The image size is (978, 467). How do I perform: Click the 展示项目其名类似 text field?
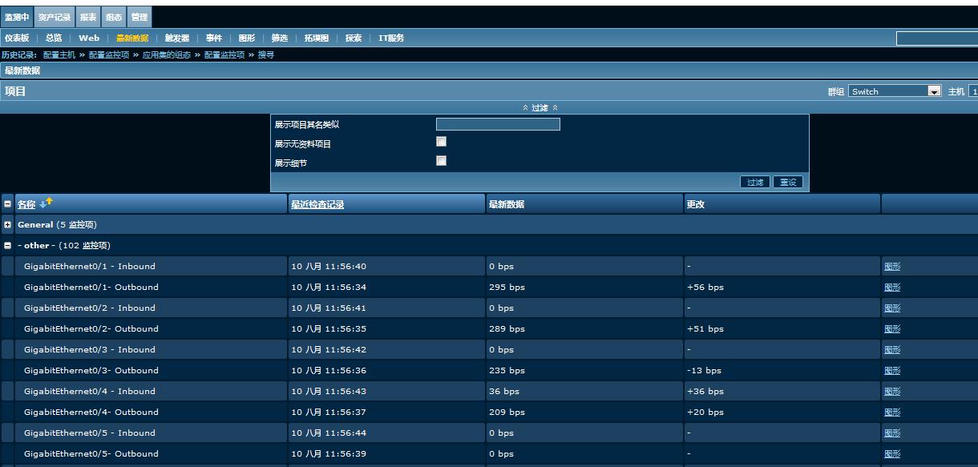(x=498, y=124)
